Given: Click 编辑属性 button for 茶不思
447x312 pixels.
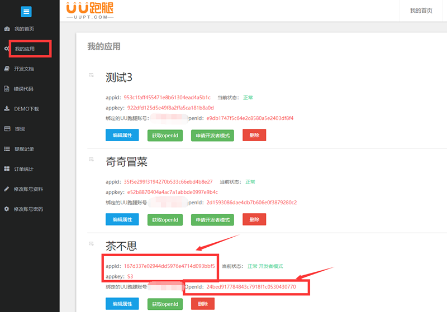Looking at the screenshot, I should [x=122, y=304].
